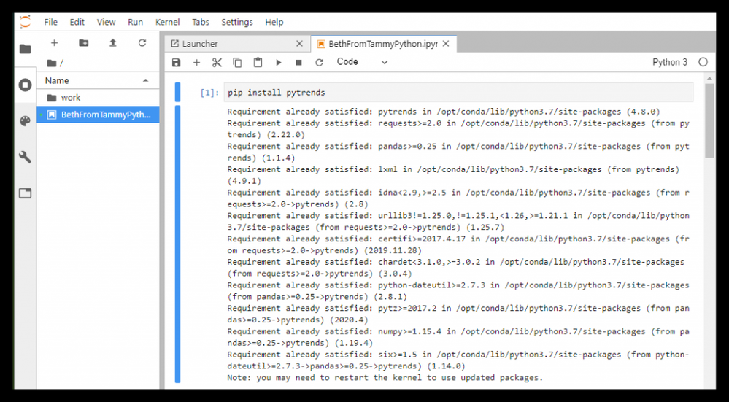
Task: Click the Python 3 kernel name
Action: (x=669, y=62)
